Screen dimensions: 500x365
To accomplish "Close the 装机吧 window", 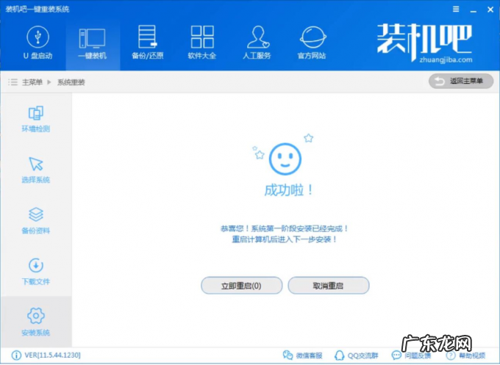I will [490, 10].
